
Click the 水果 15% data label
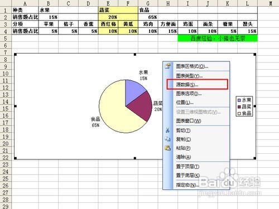point(143,75)
